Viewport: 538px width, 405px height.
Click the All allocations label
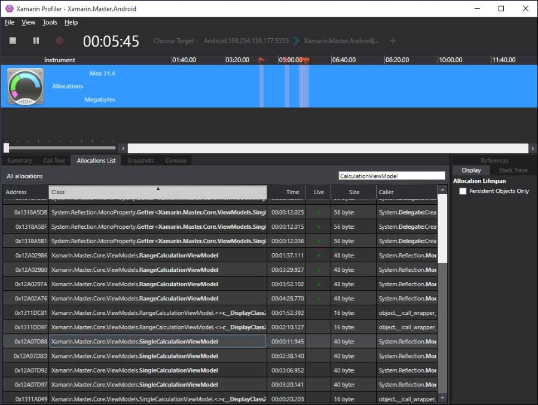pyautogui.click(x=25, y=176)
